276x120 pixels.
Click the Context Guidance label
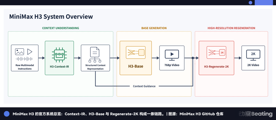pyautogui.click(x=144, y=86)
